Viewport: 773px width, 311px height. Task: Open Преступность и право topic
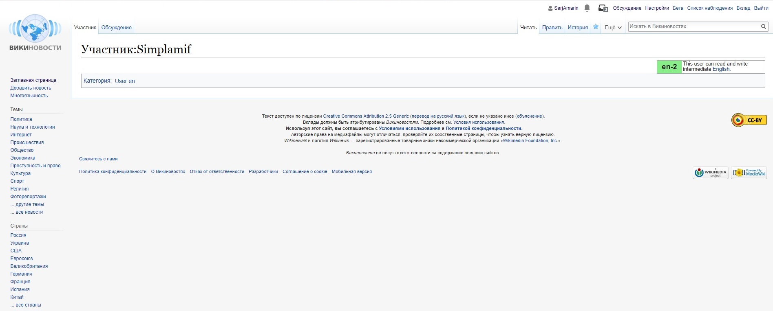coord(35,166)
